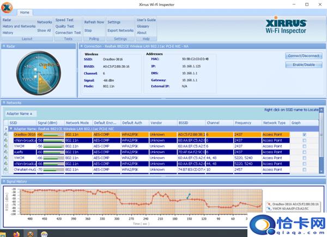Viewport: 327px width, 237px height.
Task: Click the lock icon of OrayBox-3816 row
Action: (x=6, y=134)
